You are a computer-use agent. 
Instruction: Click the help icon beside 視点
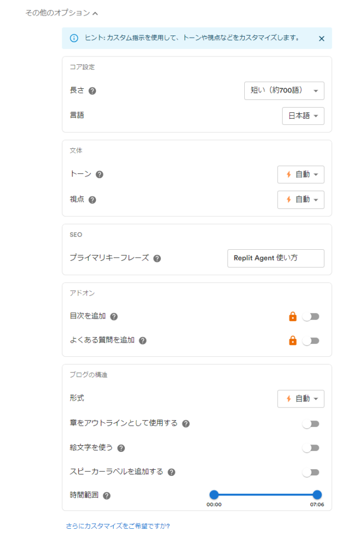coord(92,200)
